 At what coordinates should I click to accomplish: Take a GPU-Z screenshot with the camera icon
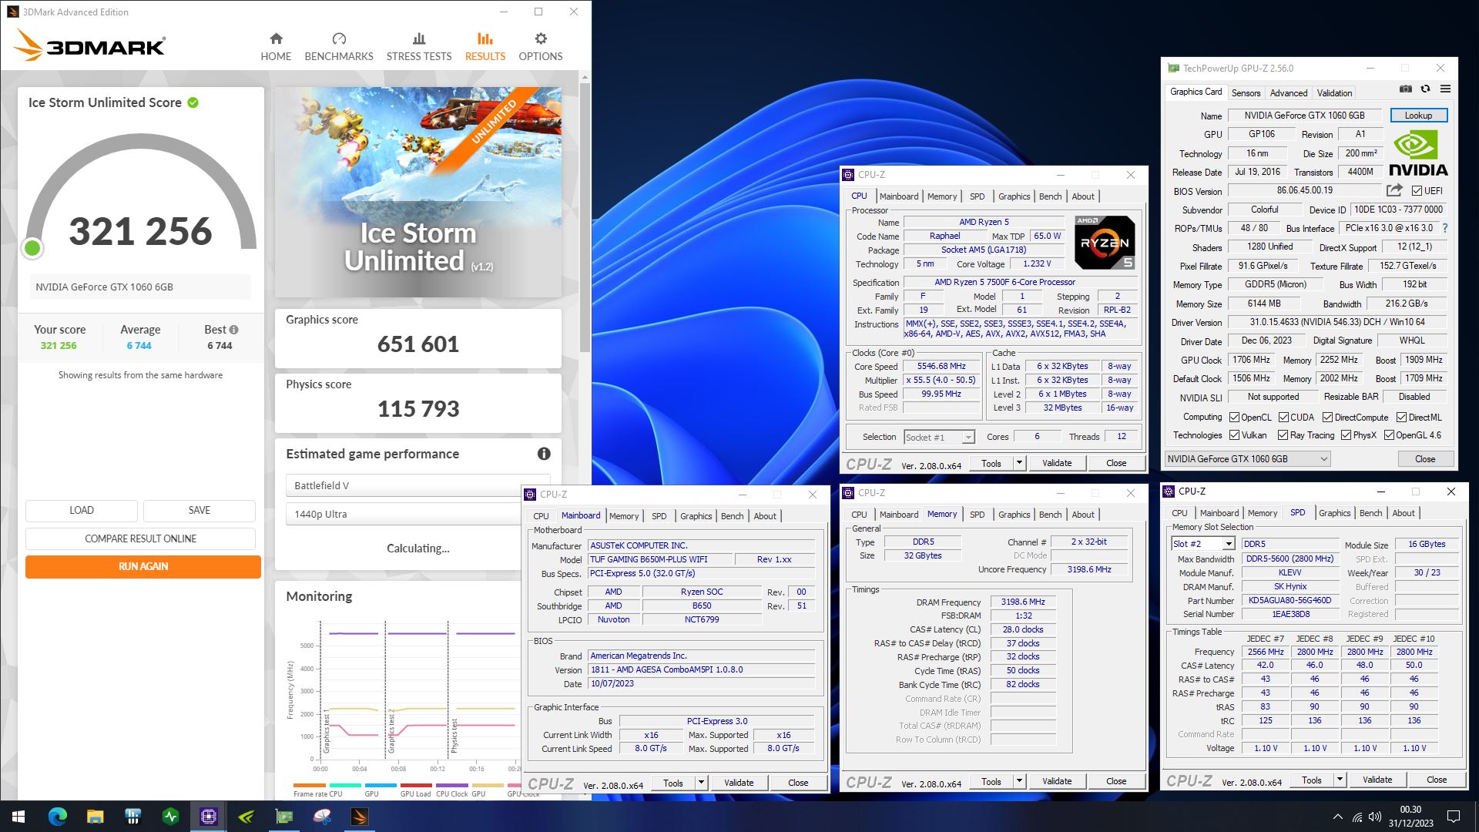(1406, 89)
